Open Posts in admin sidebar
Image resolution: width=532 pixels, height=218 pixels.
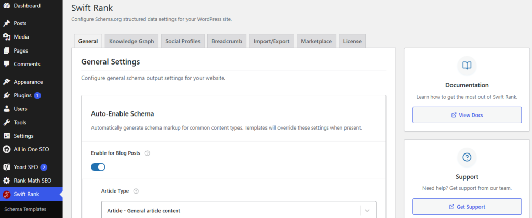tap(31, 23)
